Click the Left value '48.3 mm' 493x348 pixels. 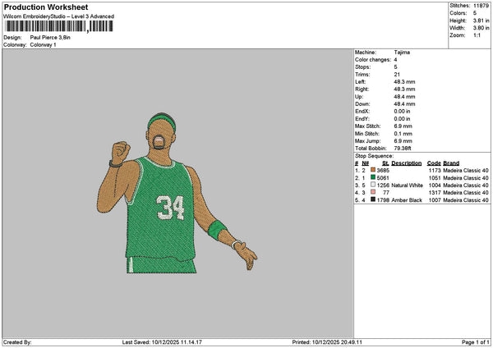(x=404, y=81)
